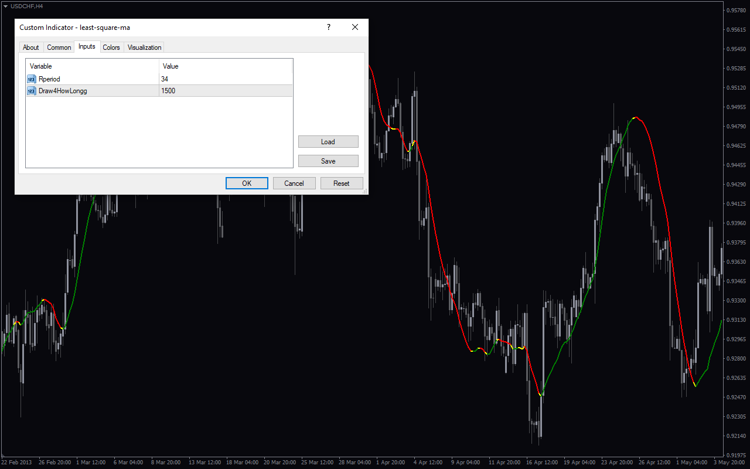Viewport: 750px width, 469px height.
Task: Click the USDCHF,H4 chart title
Action: click(x=27, y=6)
